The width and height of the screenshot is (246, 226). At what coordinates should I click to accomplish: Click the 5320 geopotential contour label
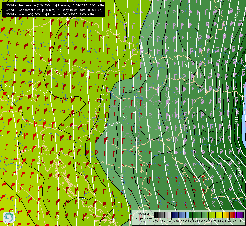coord(237,120)
